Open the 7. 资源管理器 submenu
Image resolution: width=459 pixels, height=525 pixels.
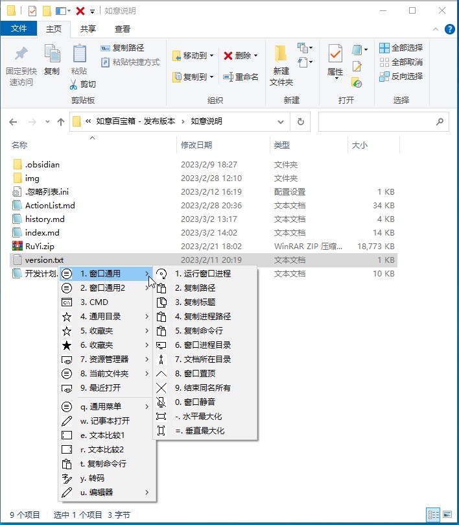[107, 360]
